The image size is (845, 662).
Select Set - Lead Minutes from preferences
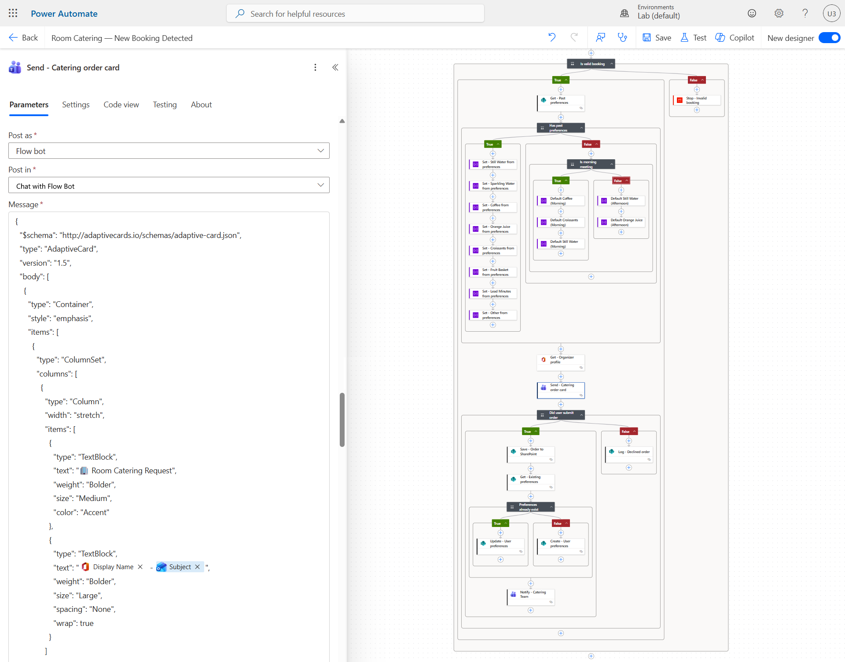493,294
